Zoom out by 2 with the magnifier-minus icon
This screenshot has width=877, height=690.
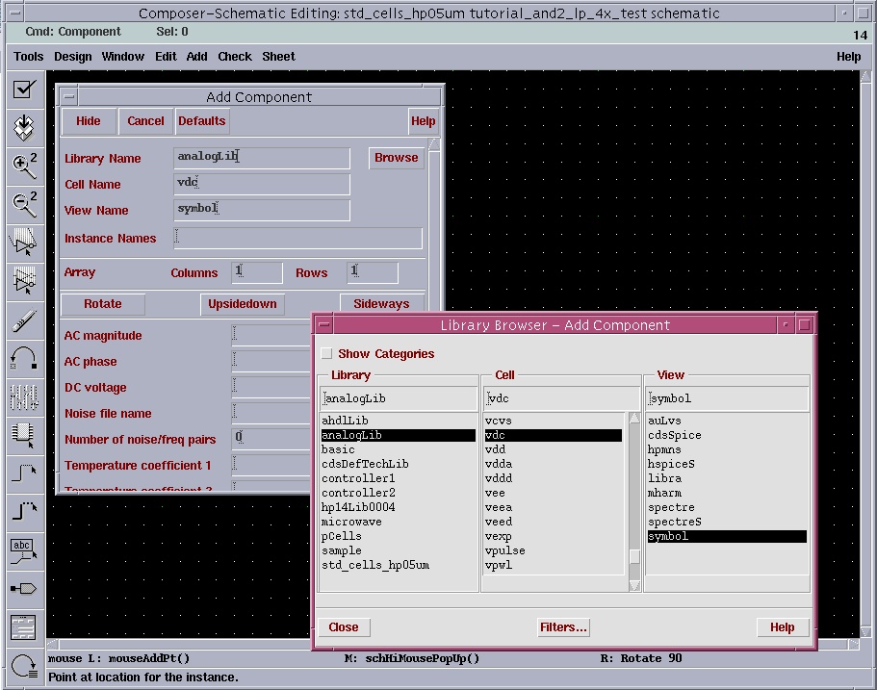coord(24,204)
